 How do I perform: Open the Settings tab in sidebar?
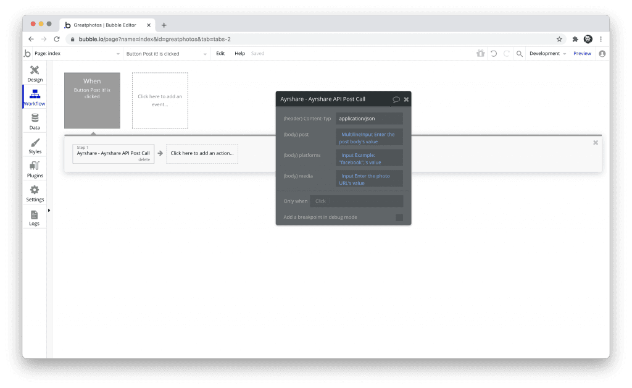35,193
